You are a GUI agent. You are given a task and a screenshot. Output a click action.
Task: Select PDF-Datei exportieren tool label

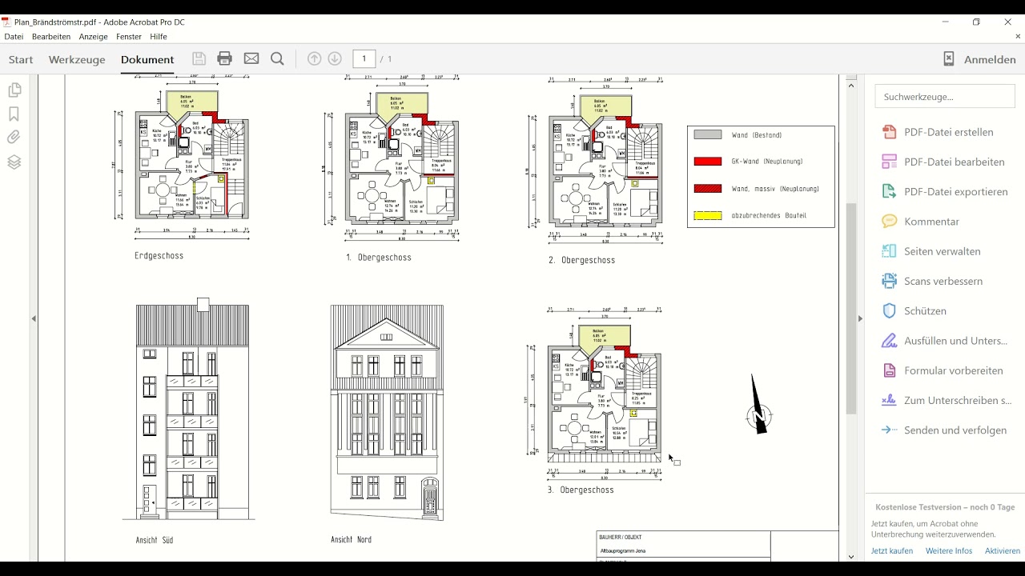(956, 192)
